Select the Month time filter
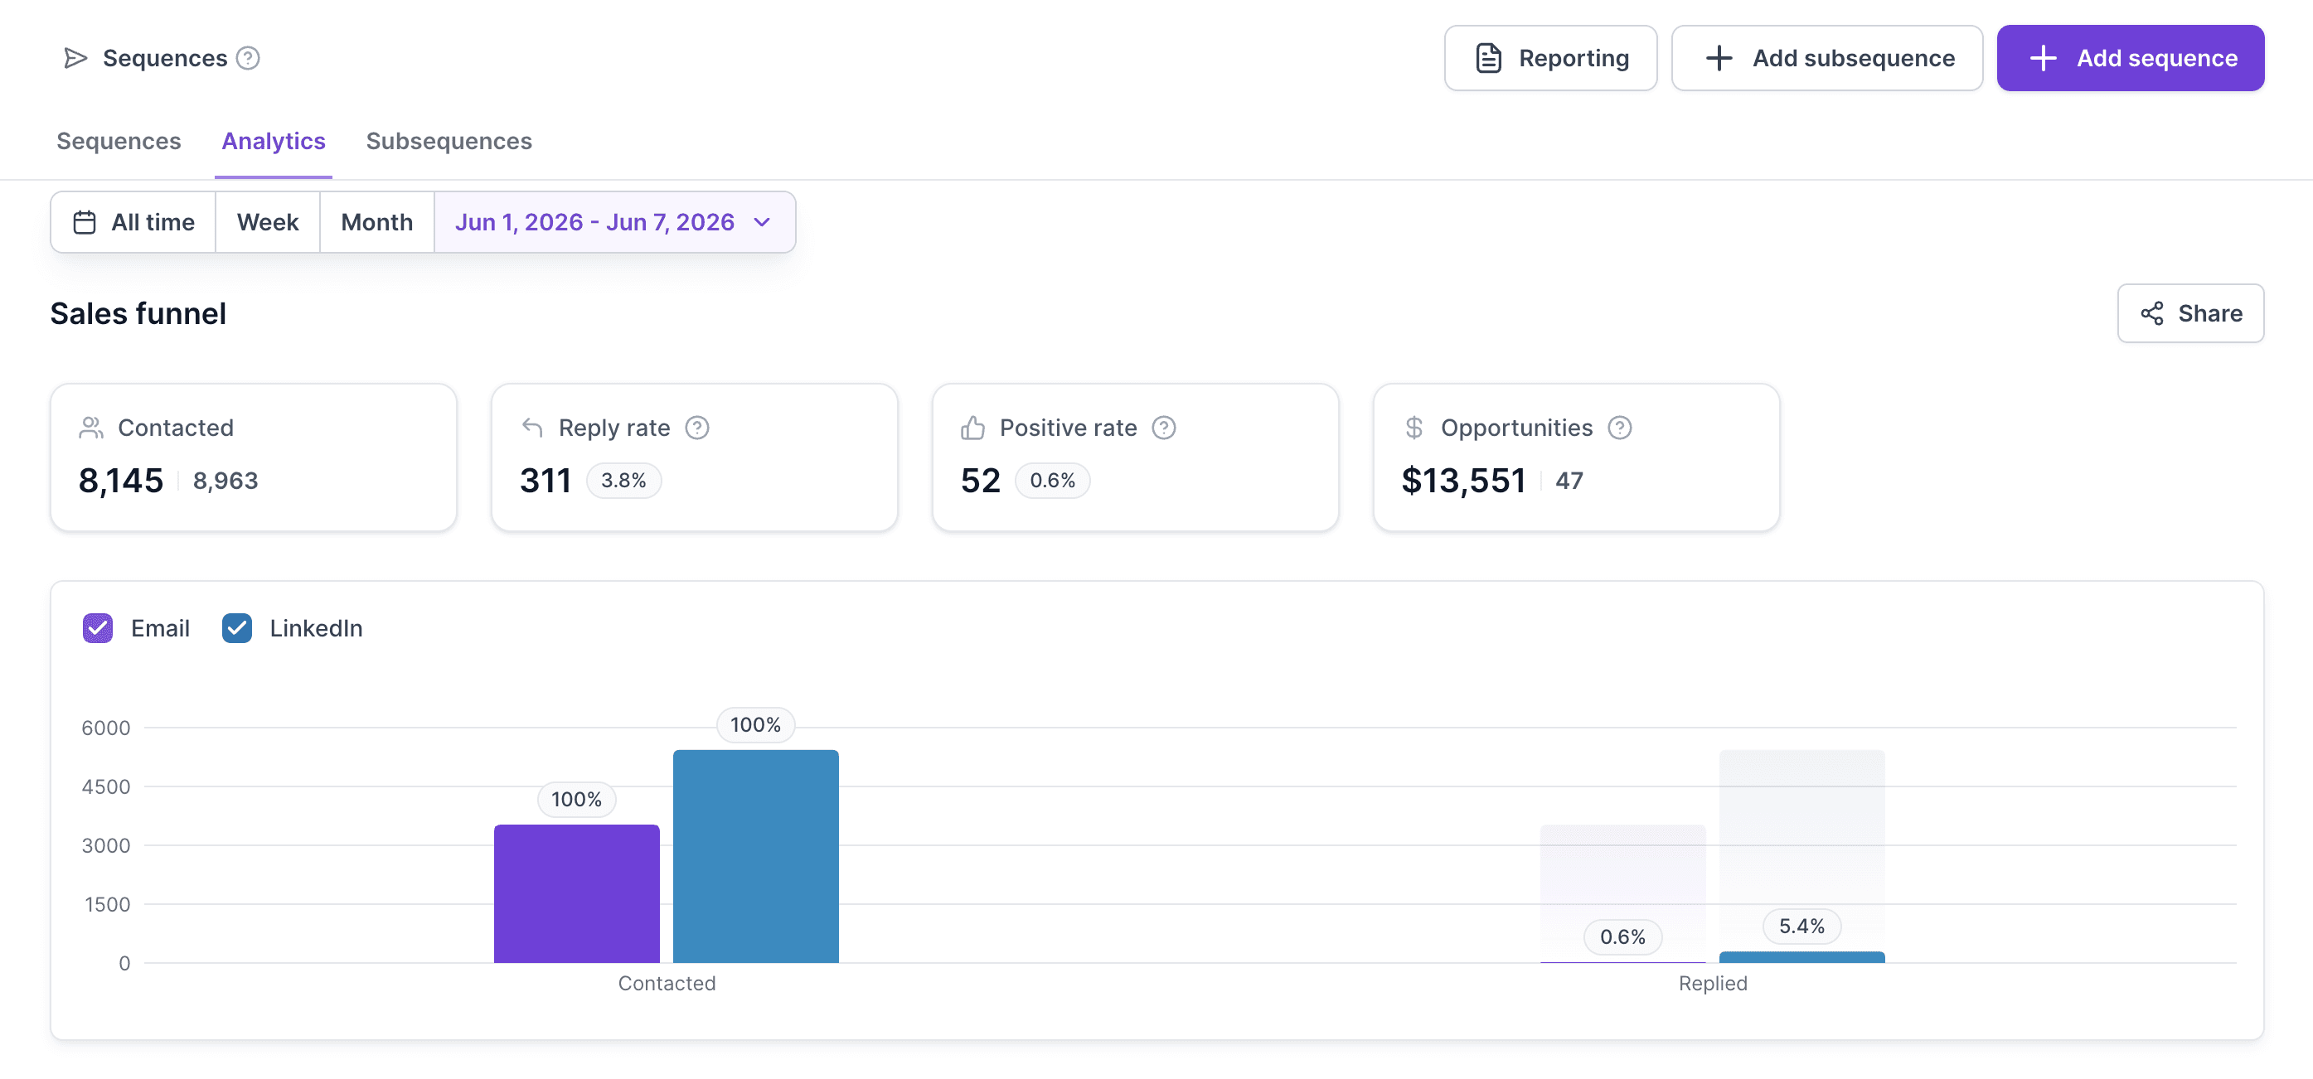2313x1079 pixels. tap(377, 222)
